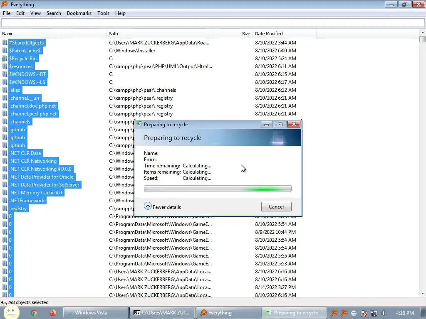
Task: Switch to the Windows Vista taskbar window
Action: coord(95,313)
